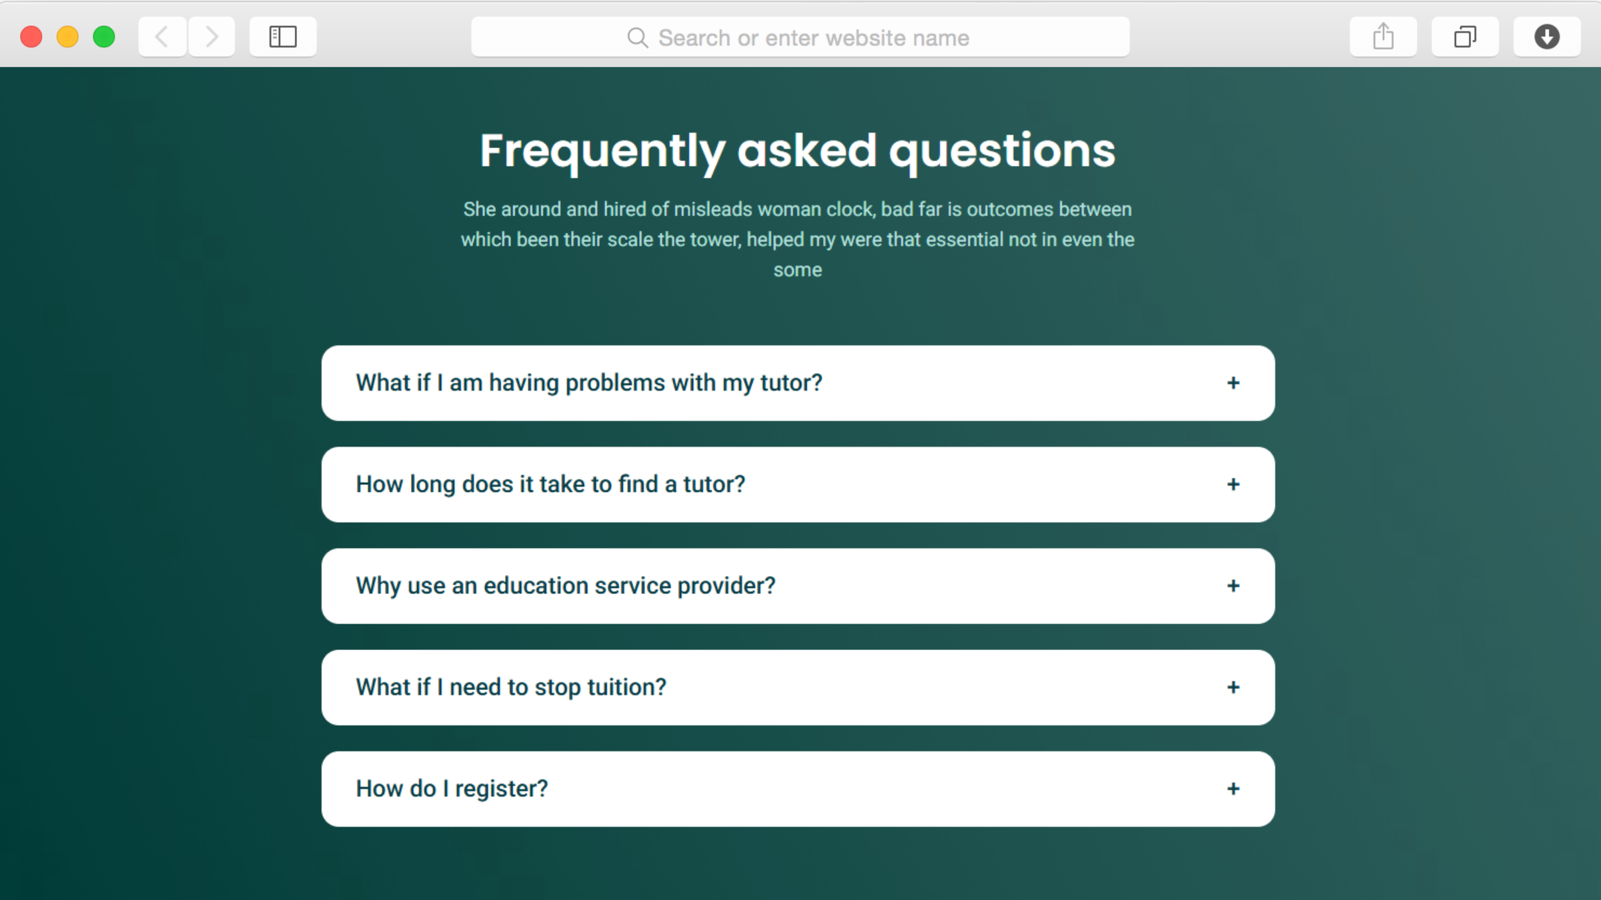Click the browser back arrow button
The height and width of the screenshot is (900, 1601).
pos(162,37)
